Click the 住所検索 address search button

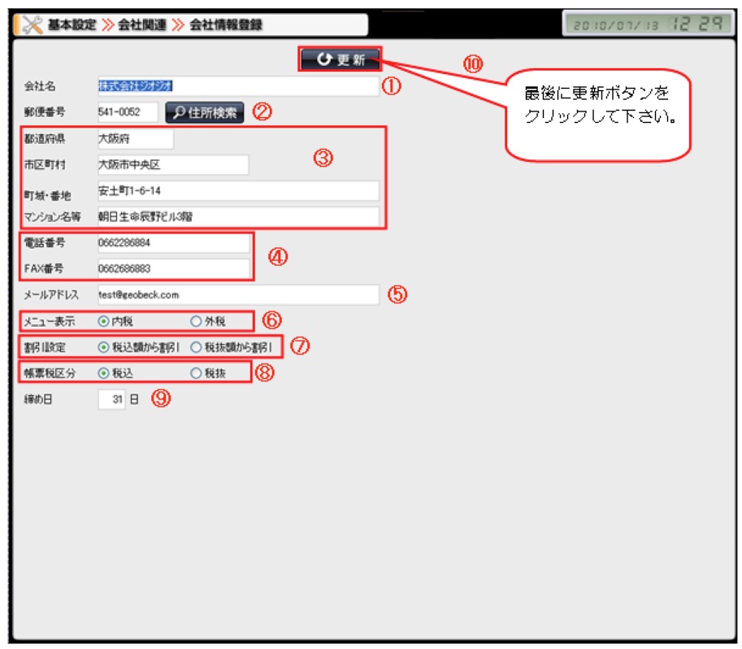coord(205,113)
